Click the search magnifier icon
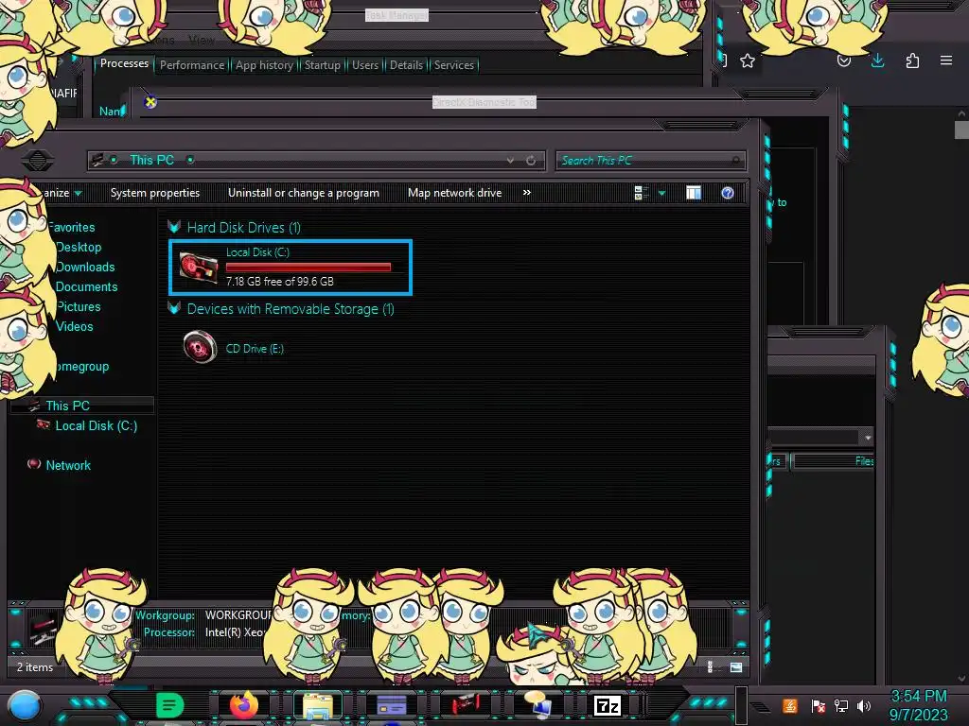This screenshot has height=726, width=969. (x=735, y=161)
